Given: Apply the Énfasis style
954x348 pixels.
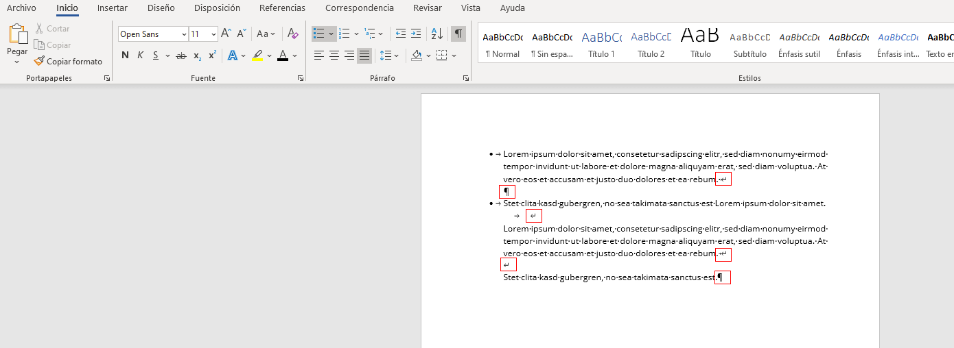Looking at the screenshot, I should [x=849, y=43].
